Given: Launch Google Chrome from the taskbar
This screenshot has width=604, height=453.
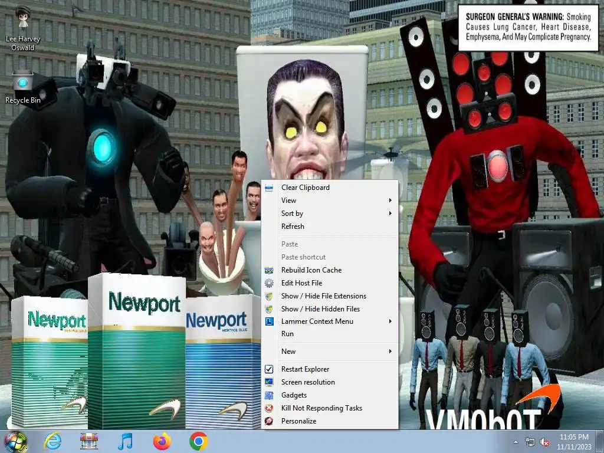Looking at the screenshot, I should pos(198,441).
